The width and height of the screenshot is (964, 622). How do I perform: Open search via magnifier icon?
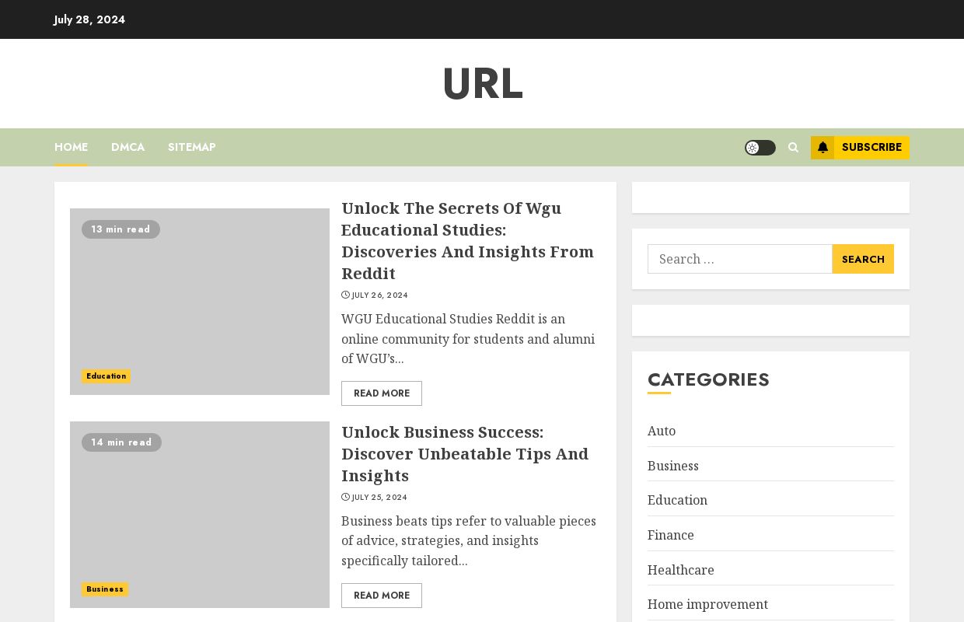pyautogui.click(x=793, y=148)
